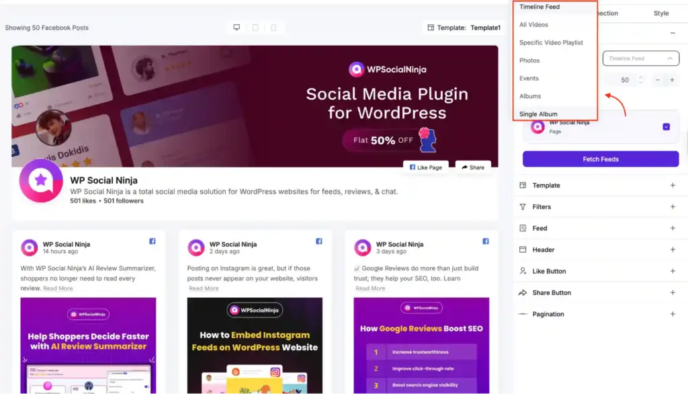Click the Facebook icon on the first post
Viewport: 688px width, 394px height.
click(x=152, y=241)
